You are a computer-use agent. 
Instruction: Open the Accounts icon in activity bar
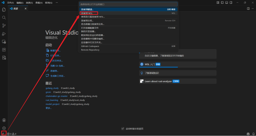4,120
